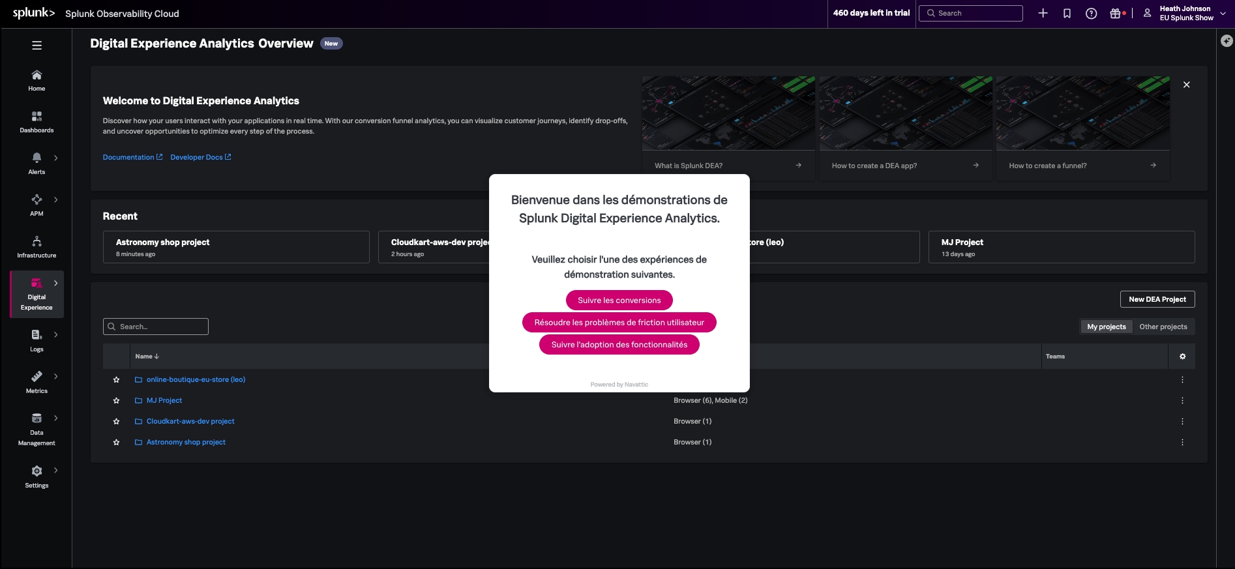
Task: Open Infrastructure in sidebar
Action: [x=37, y=247]
